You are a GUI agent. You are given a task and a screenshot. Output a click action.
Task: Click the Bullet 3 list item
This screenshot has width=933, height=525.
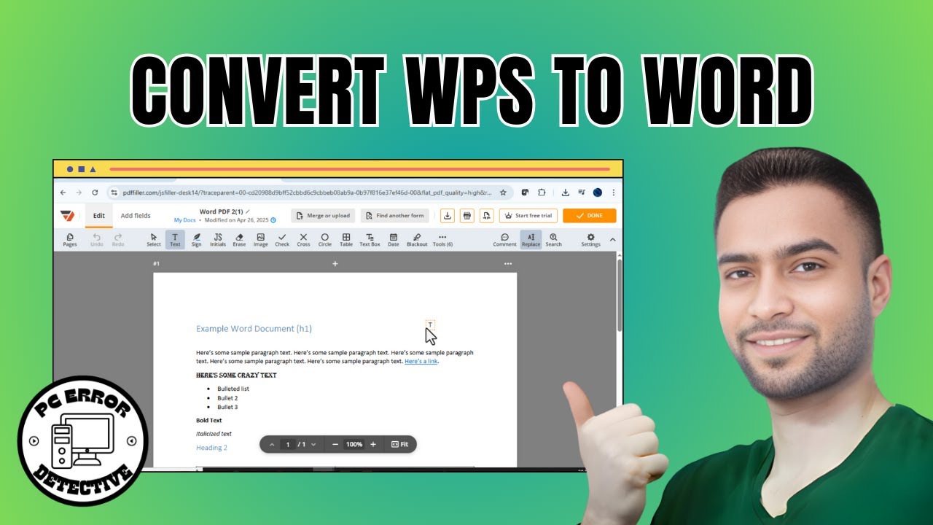pyautogui.click(x=227, y=407)
